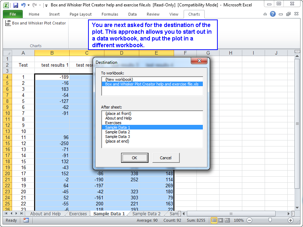Click the Save icon in Quick Access Toolbar

[16, 5]
